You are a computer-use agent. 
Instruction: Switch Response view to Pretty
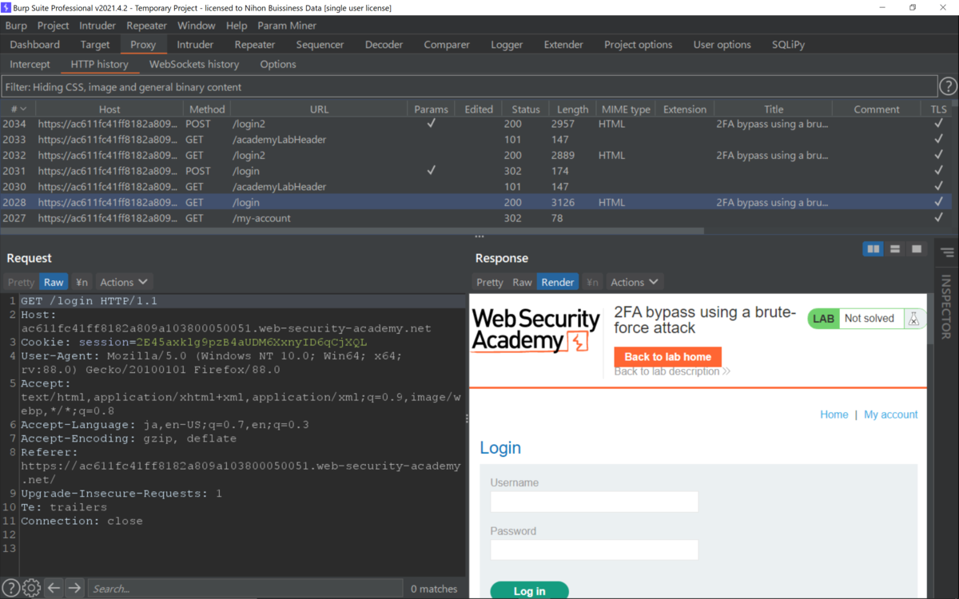490,282
